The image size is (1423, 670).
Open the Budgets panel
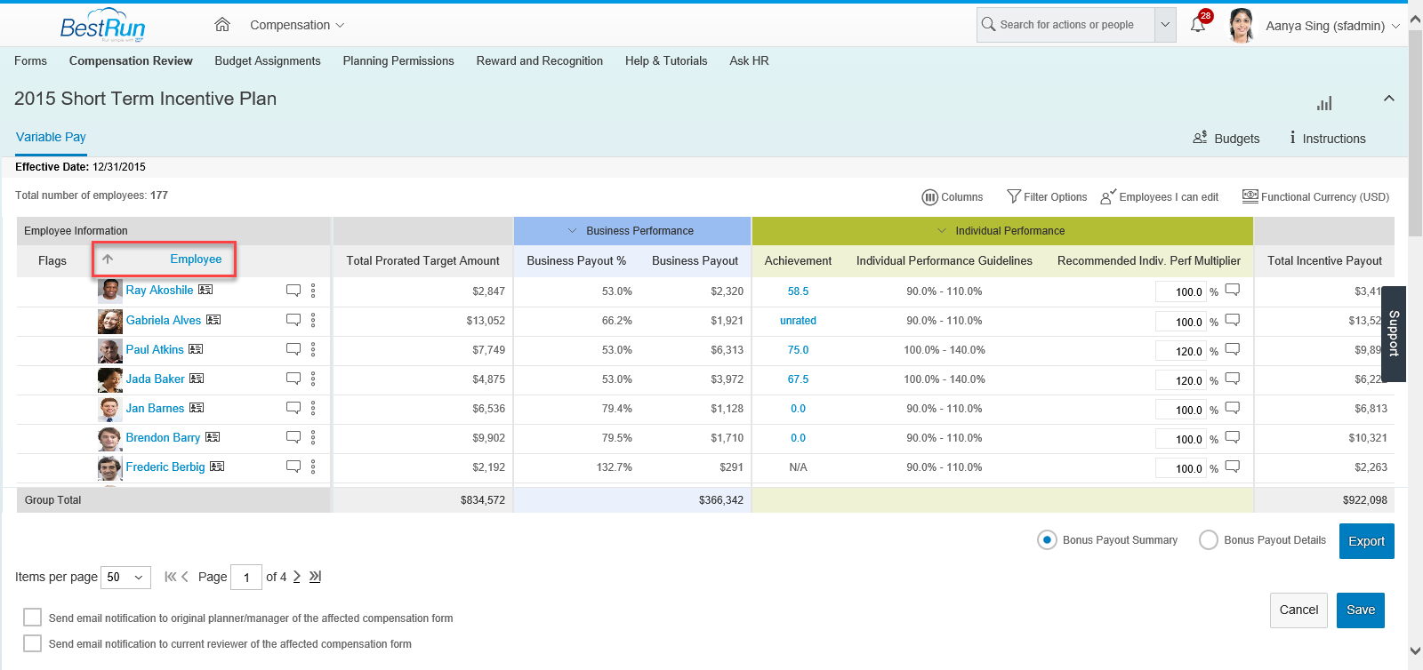(x=1226, y=138)
